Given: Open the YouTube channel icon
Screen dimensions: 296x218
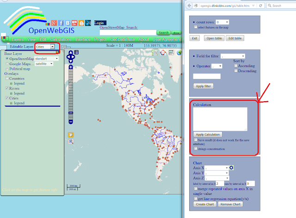Looking at the screenshot, I should 74,23.
